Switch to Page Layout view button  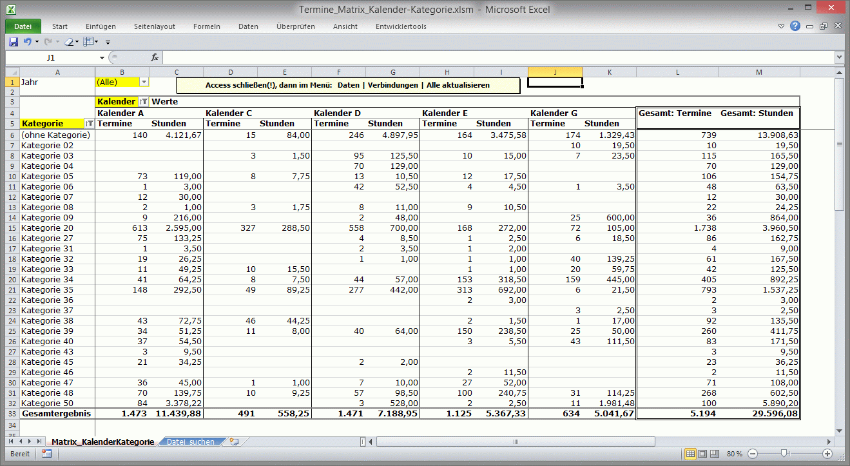coord(703,454)
